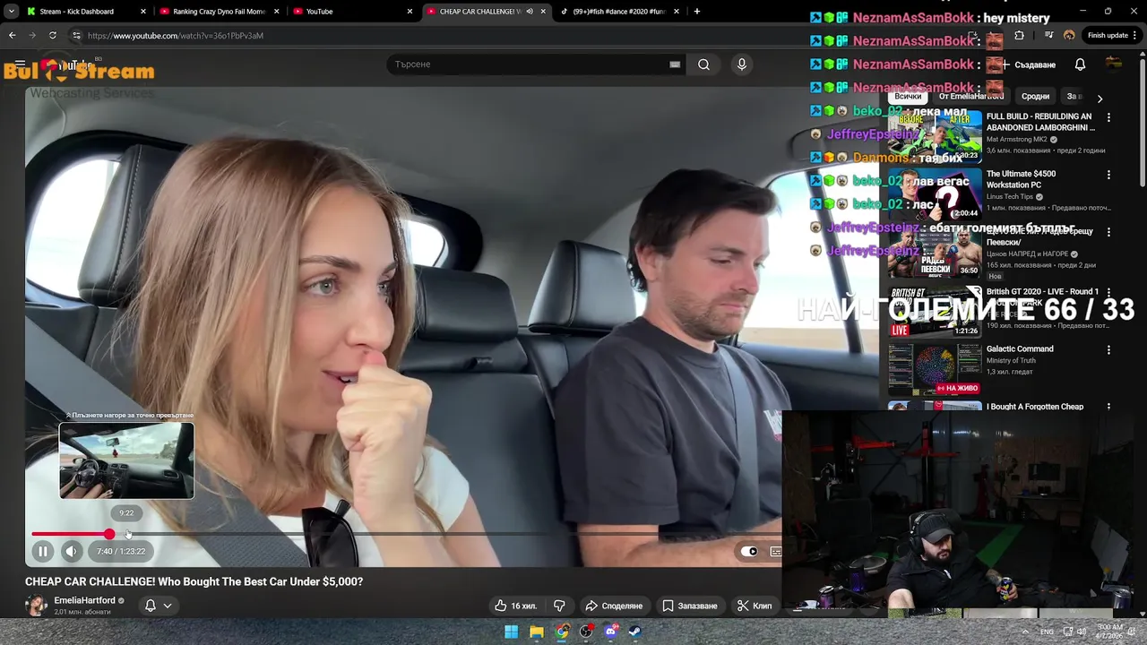Dislike the video
The image size is (1147, 645).
point(559,606)
